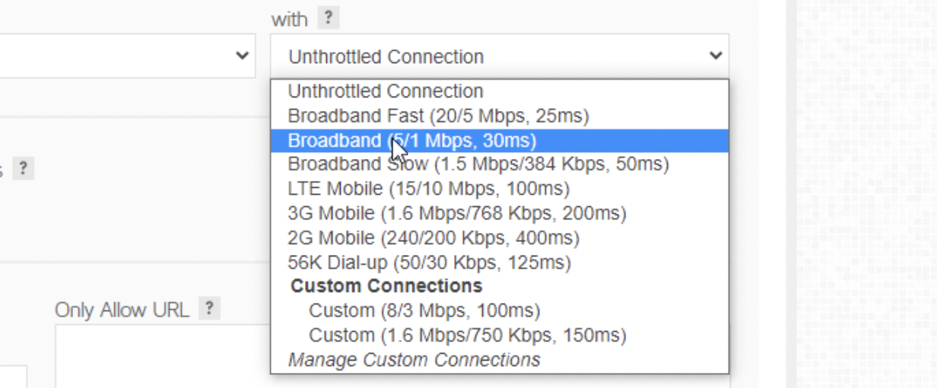This screenshot has height=388, width=937.
Task: Click the help icon beside Only Allow URL
Action: point(209,309)
